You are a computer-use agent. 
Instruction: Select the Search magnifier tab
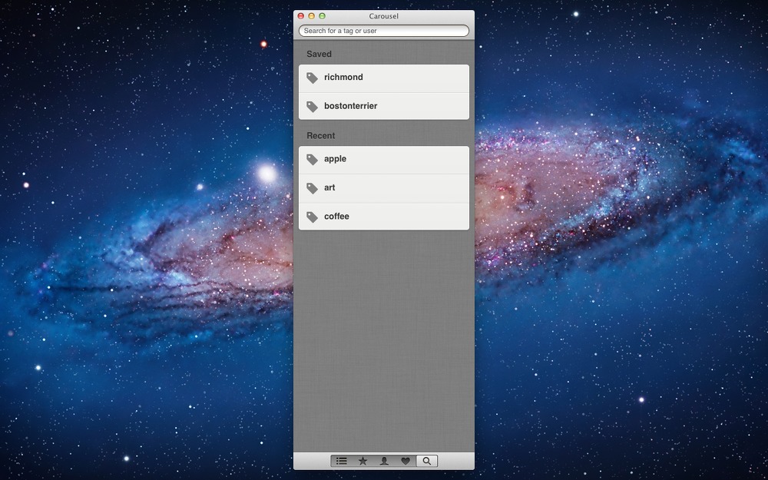click(x=426, y=461)
